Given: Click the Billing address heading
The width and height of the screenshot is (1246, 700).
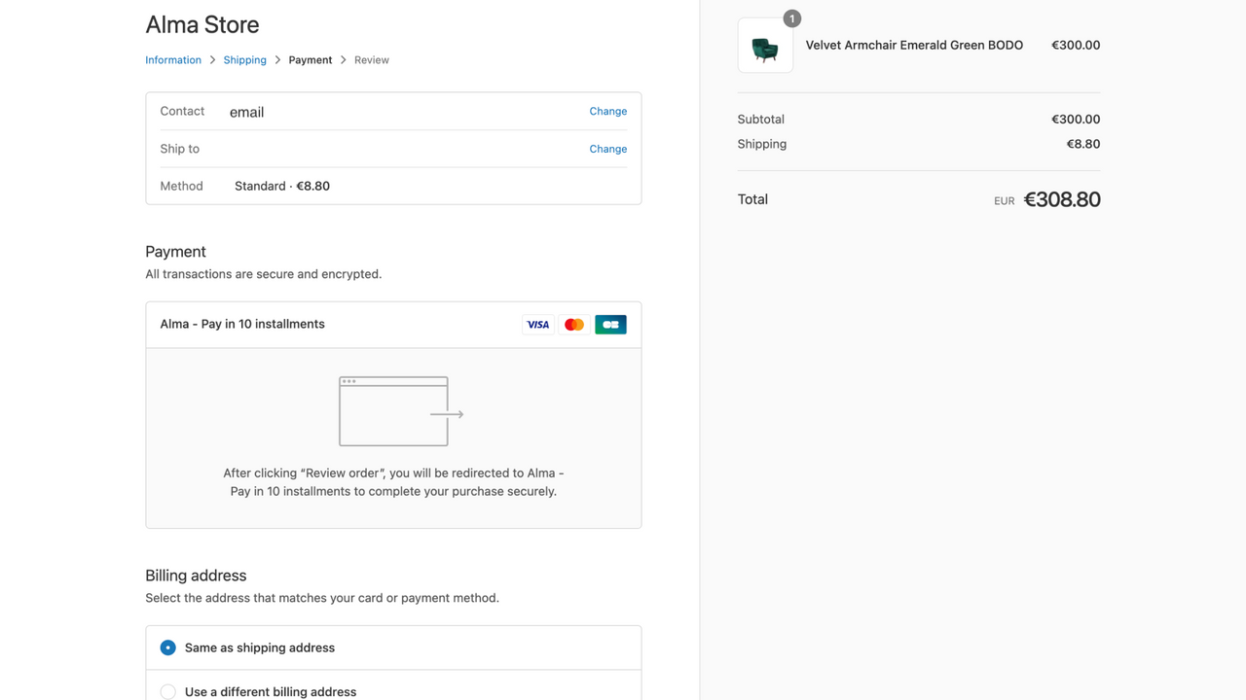Looking at the screenshot, I should coord(196,576).
